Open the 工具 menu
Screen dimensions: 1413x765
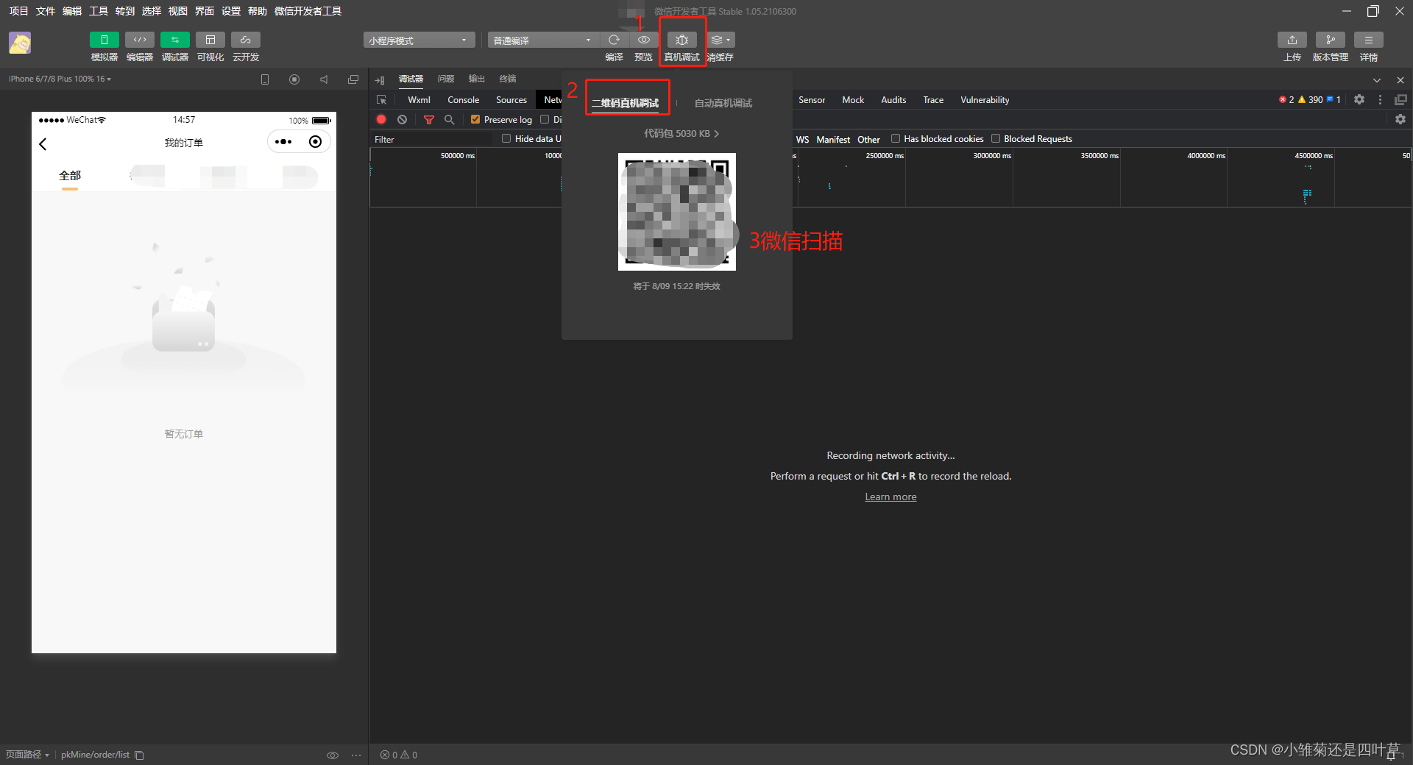point(98,11)
